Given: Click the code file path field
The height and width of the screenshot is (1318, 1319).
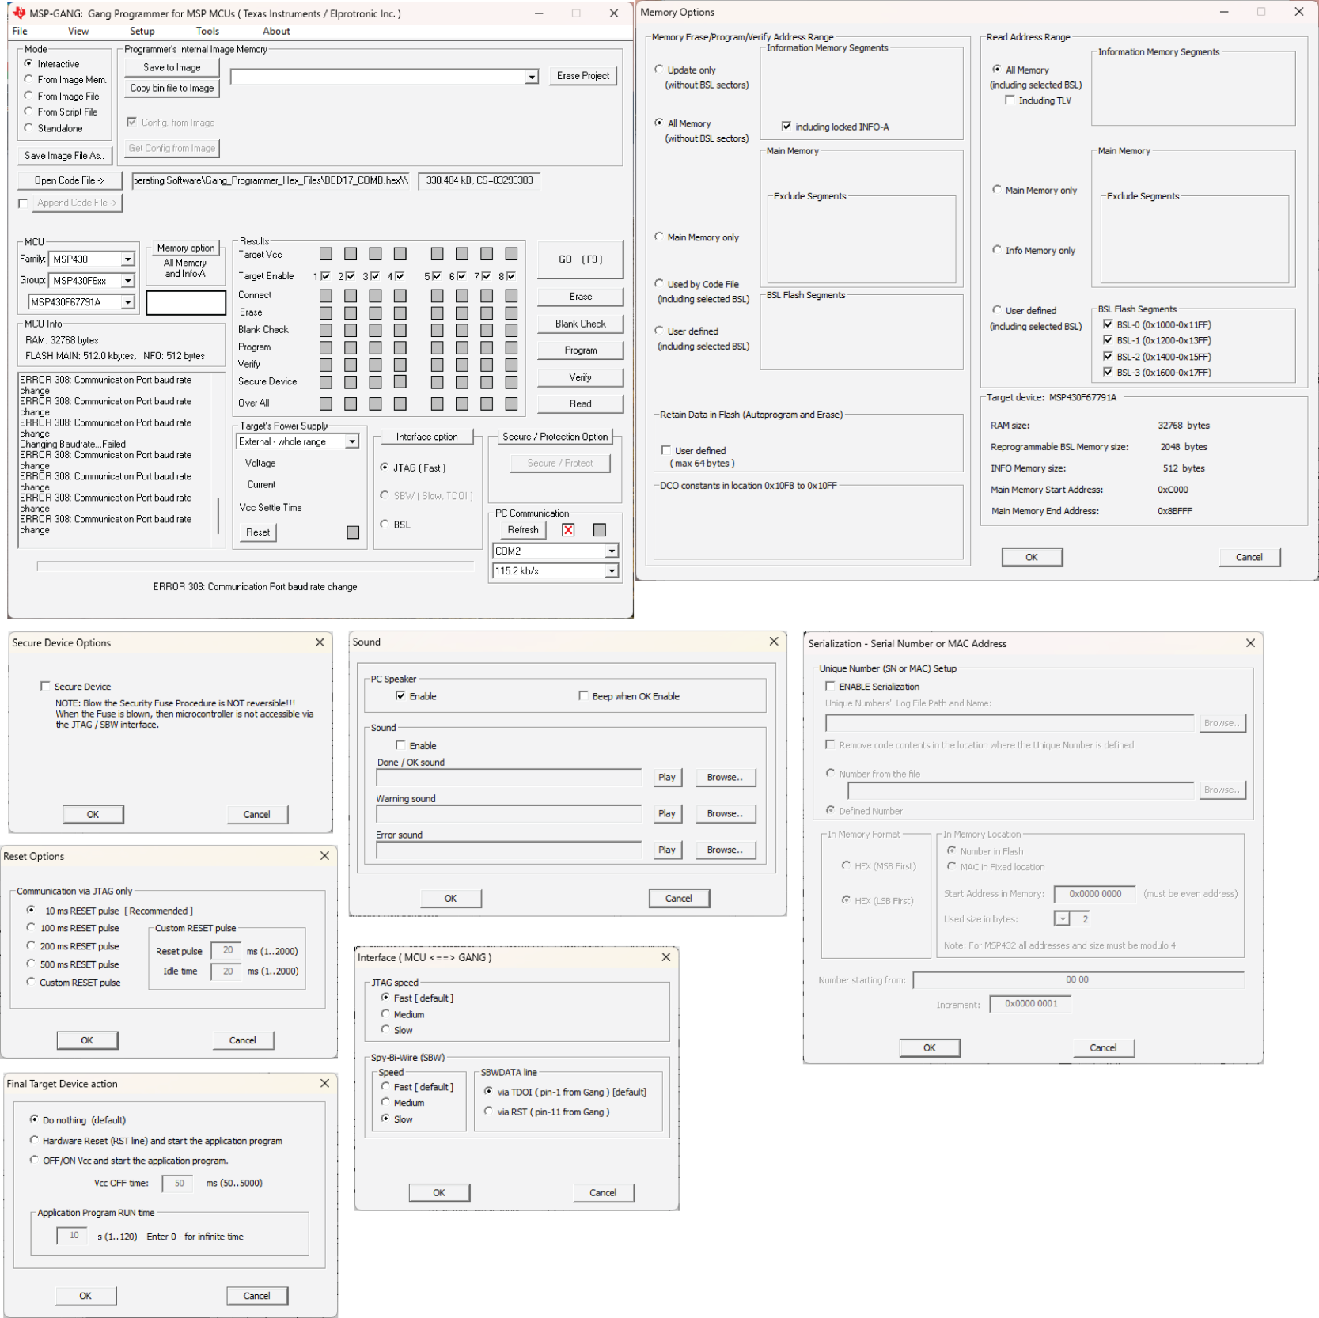Looking at the screenshot, I should [x=271, y=181].
